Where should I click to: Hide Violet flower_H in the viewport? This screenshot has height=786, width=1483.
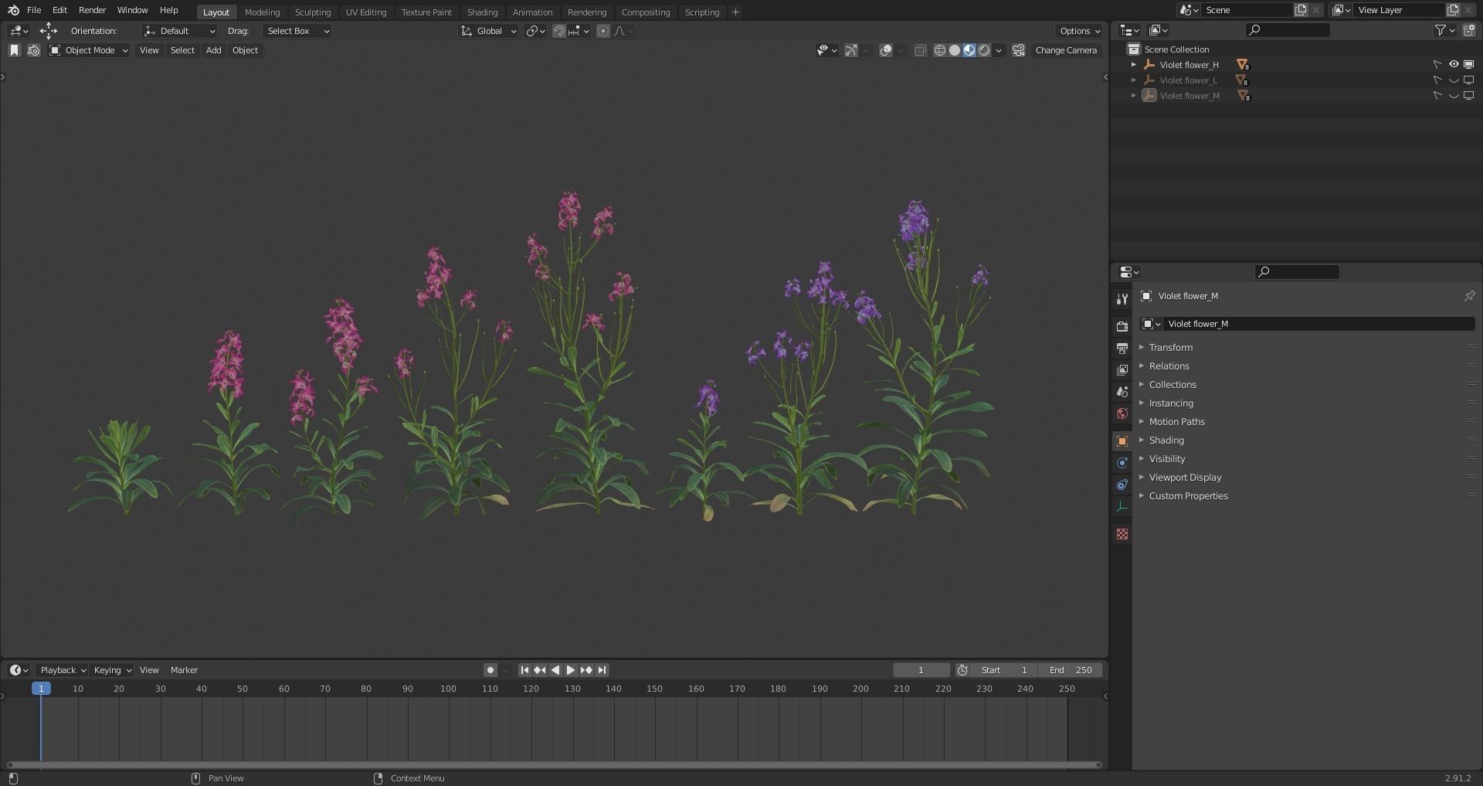pos(1454,65)
